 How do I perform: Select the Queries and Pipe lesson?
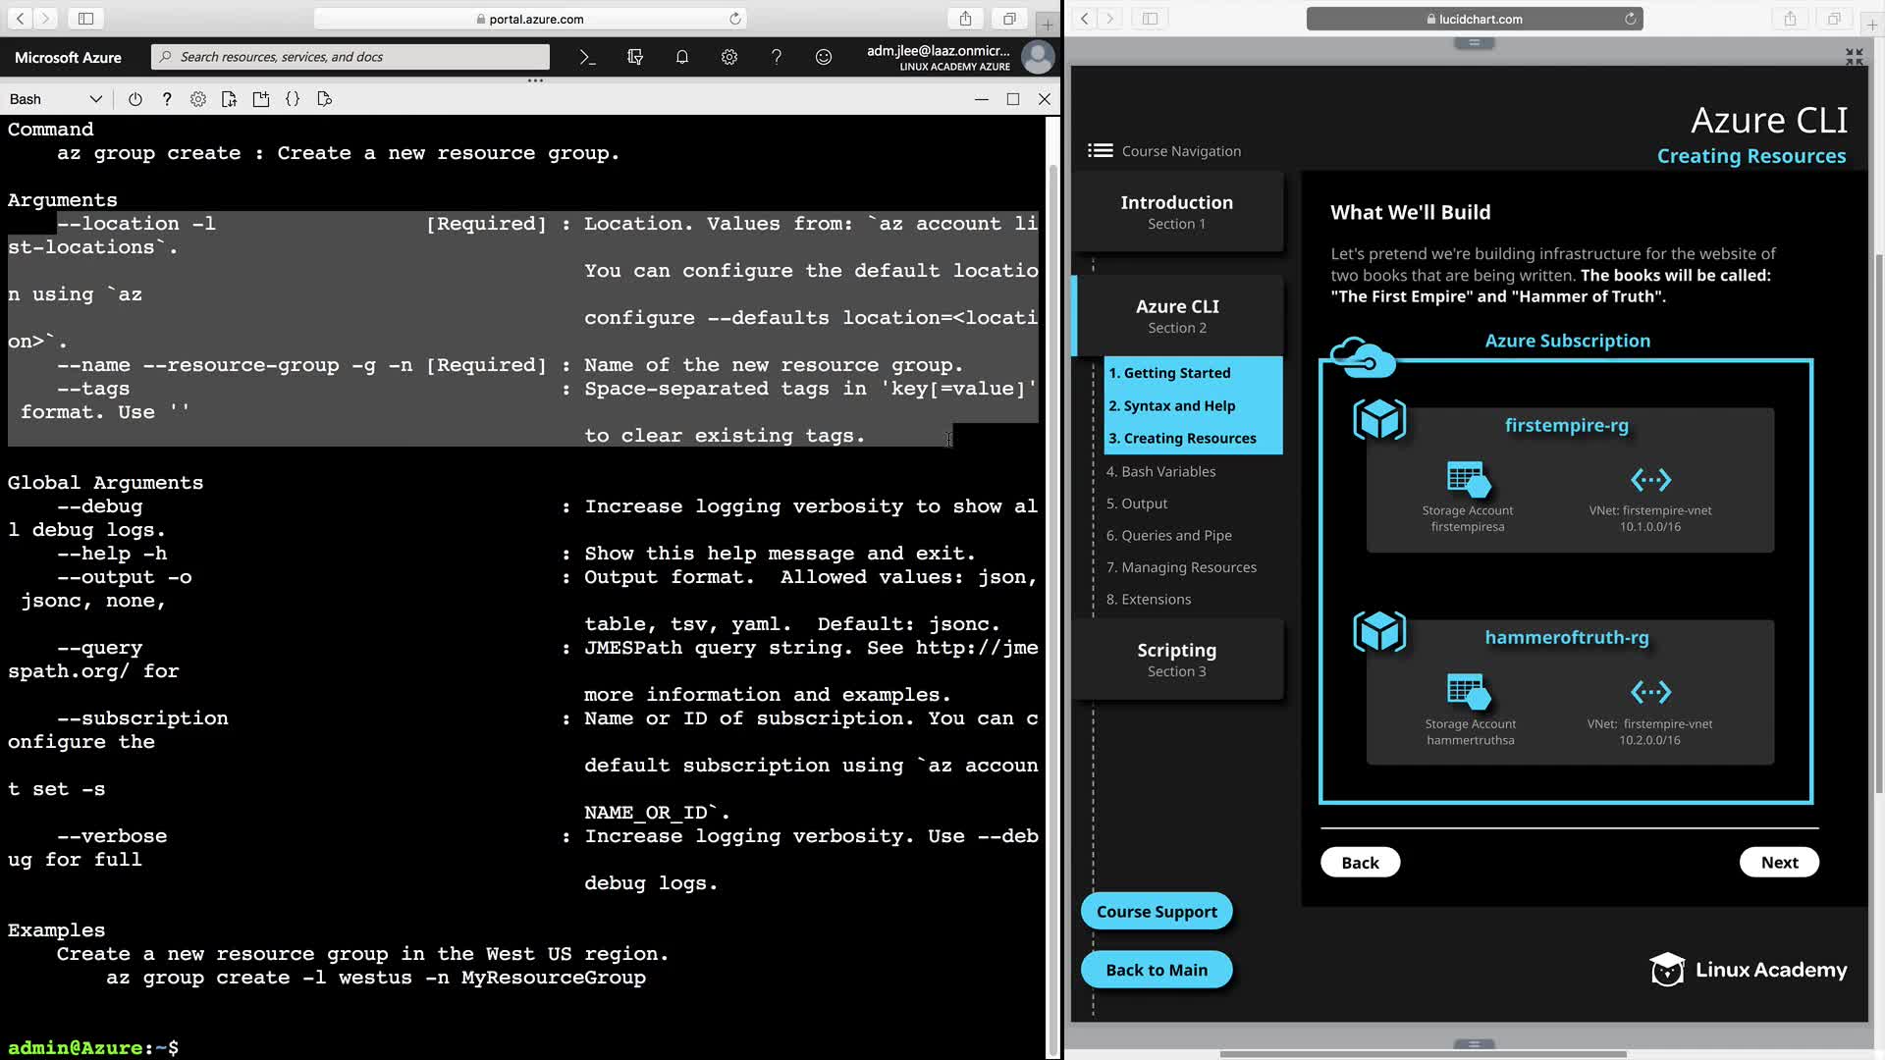(x=1168, y=535)
